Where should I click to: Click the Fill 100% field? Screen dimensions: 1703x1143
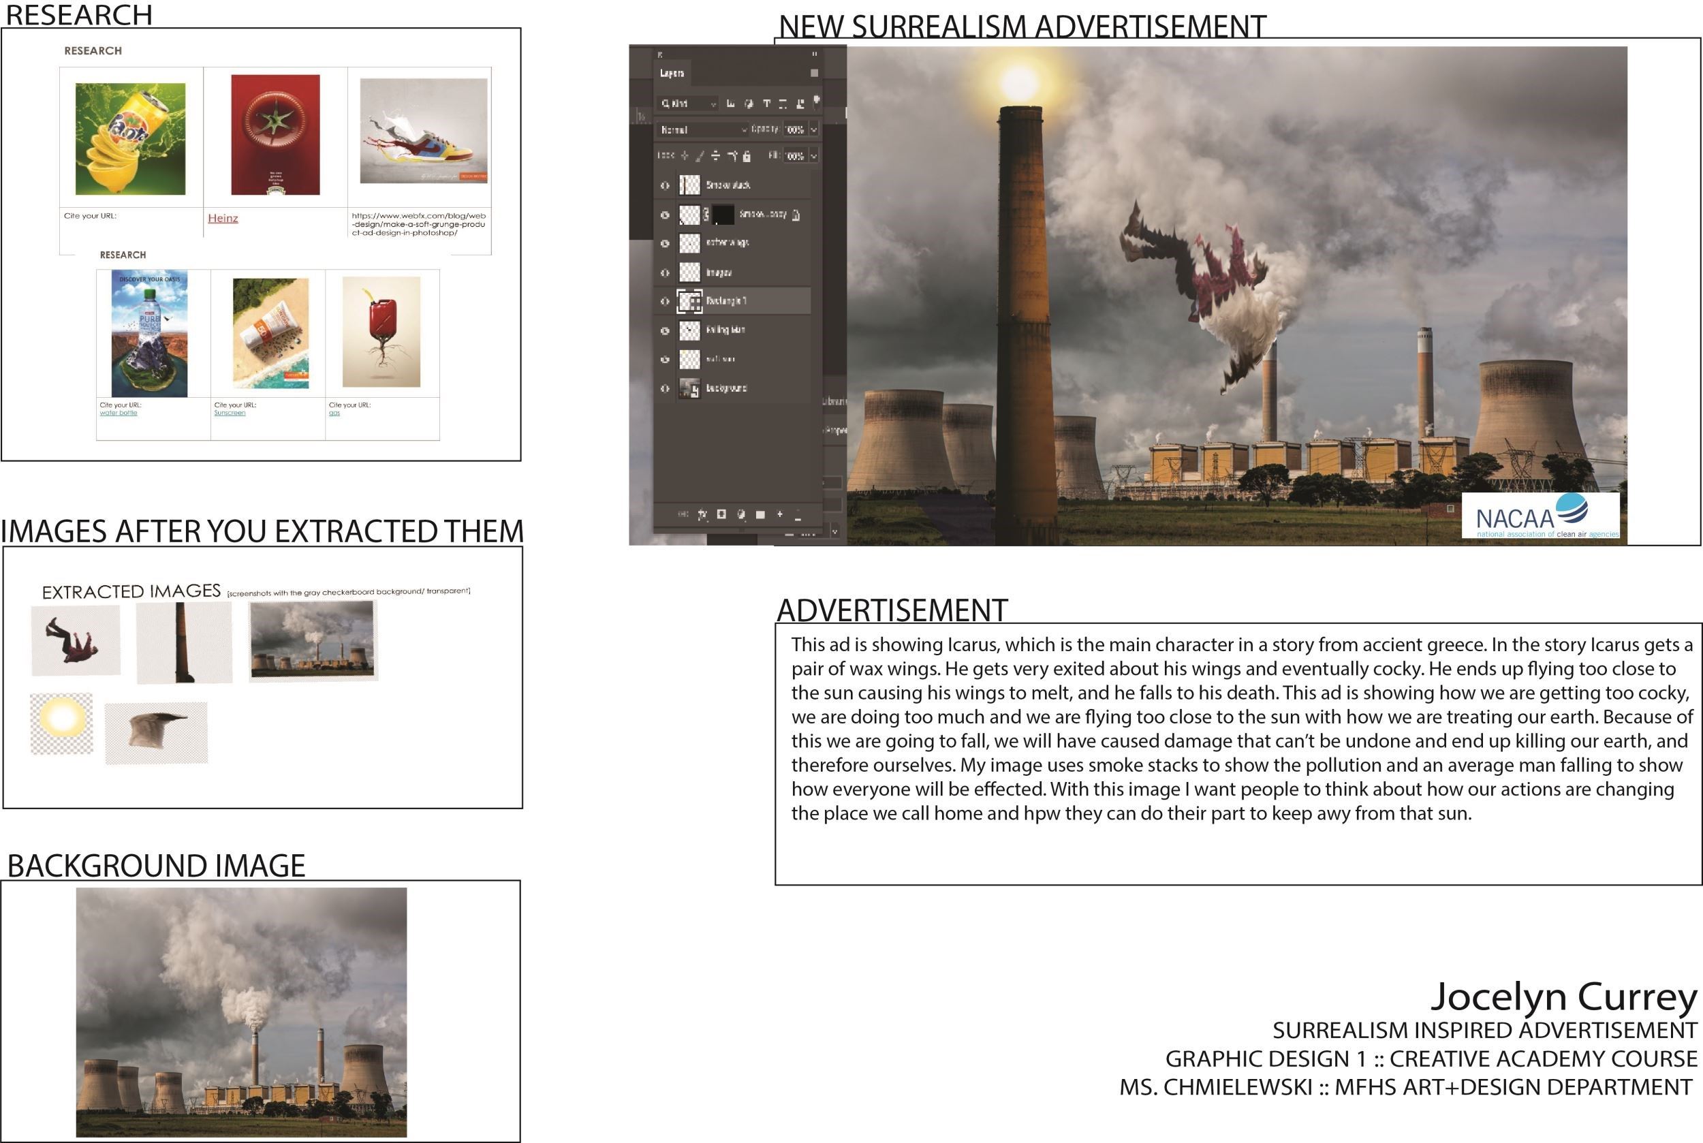click(x=795, y=156)
